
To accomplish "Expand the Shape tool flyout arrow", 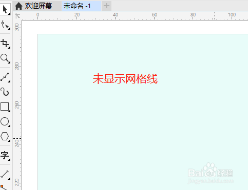I will point(9,29).
